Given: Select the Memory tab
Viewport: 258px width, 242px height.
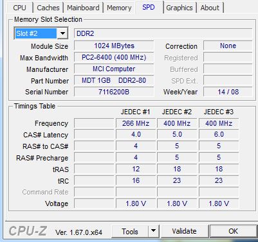Looking at the screenshot, I should [x=119, y=8].
